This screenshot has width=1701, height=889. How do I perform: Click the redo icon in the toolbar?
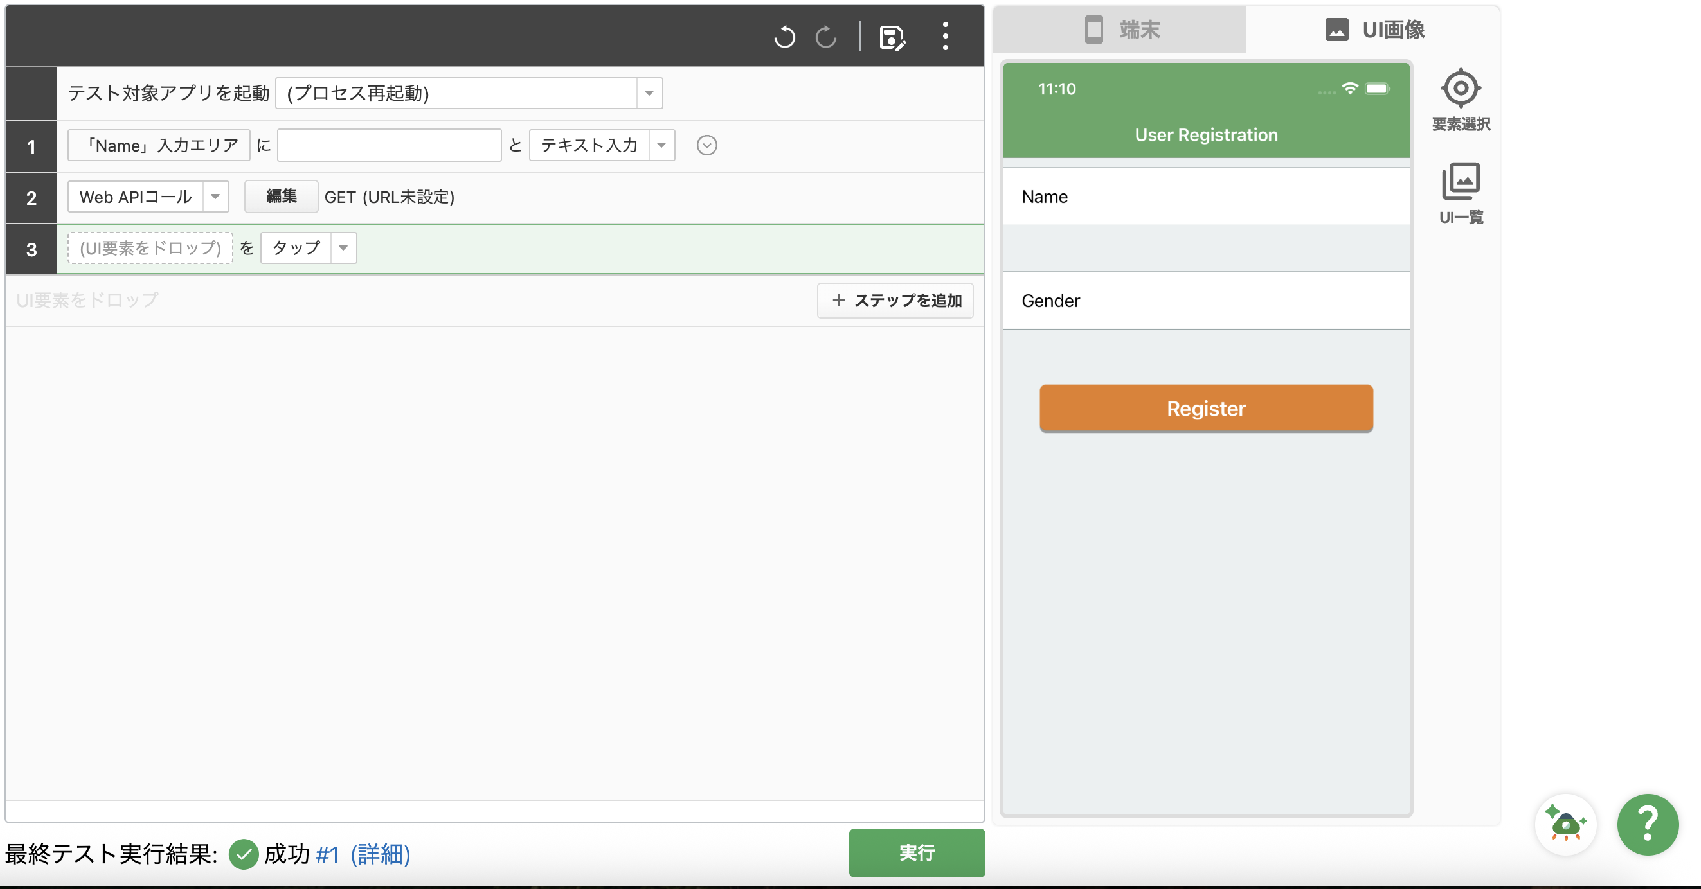[826, 37]
